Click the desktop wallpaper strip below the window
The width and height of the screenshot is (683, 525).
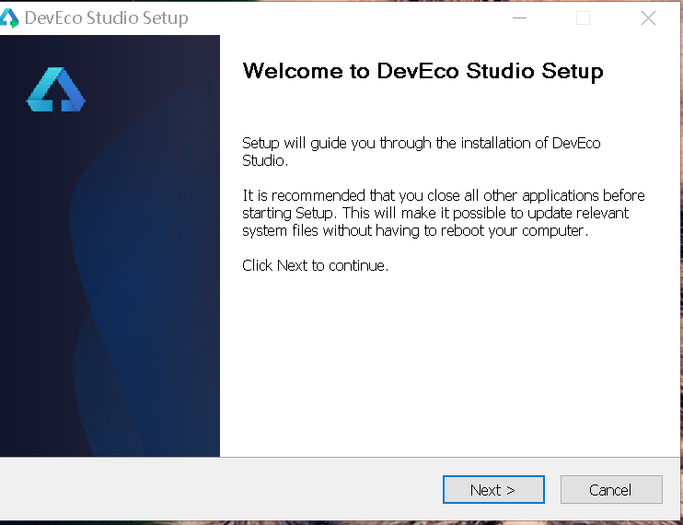[341, 522]
